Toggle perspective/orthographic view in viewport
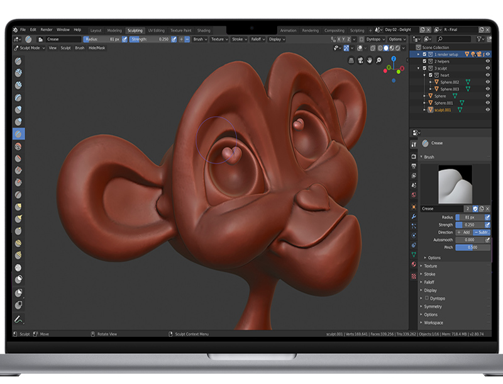This screenshot has width=503, height=384. [351, 60]
